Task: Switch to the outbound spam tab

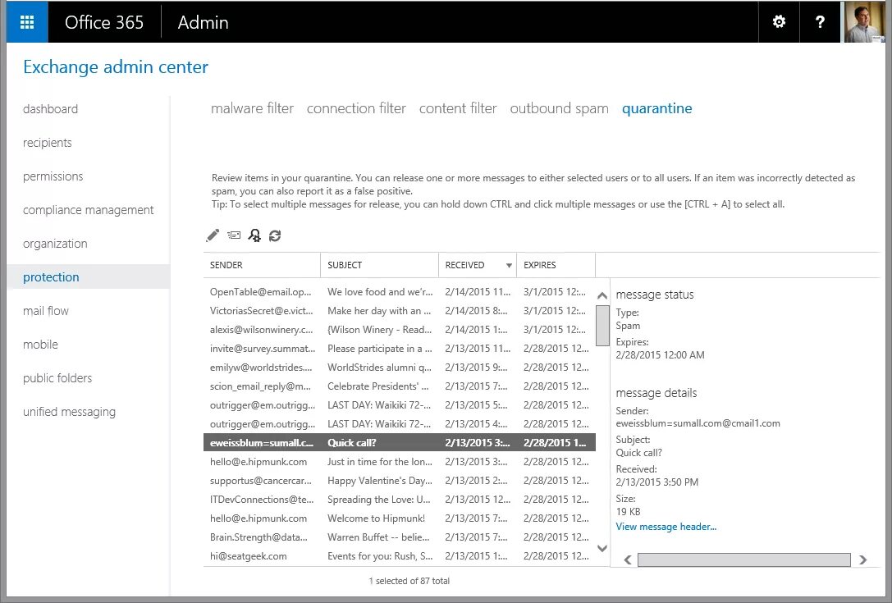Action: (559, 108)
